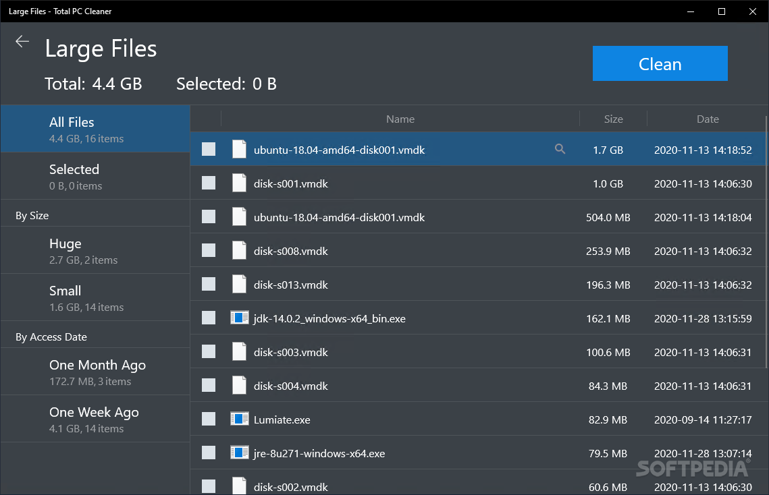Minimize the Total PC Cleaner window

click(691, 11)
